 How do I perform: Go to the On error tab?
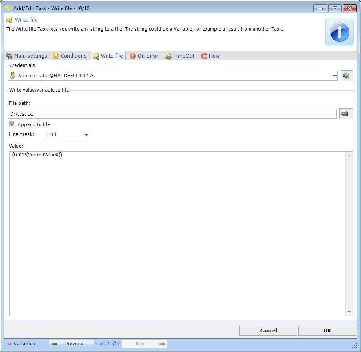[144, 56]
